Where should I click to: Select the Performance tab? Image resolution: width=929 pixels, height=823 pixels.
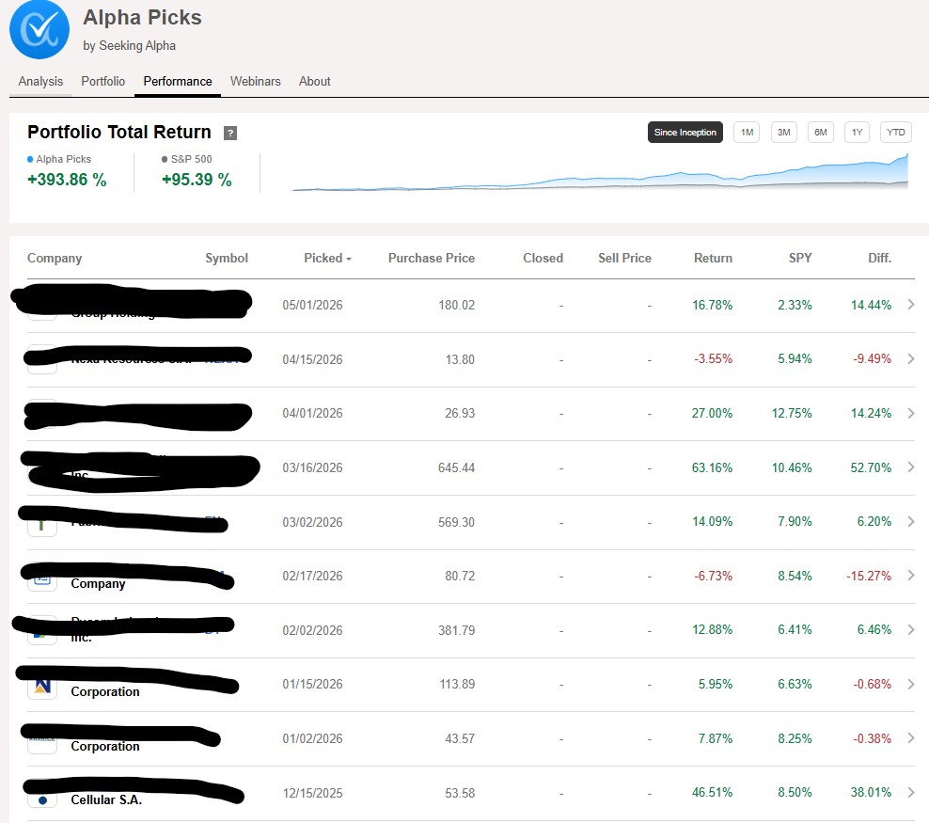(178, 81)
